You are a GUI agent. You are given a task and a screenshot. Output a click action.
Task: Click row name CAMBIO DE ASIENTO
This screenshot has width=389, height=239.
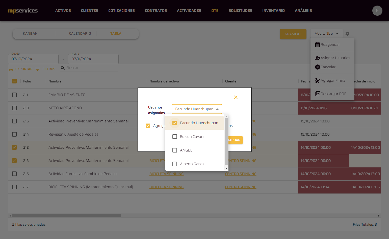click(x=67, y=95)
